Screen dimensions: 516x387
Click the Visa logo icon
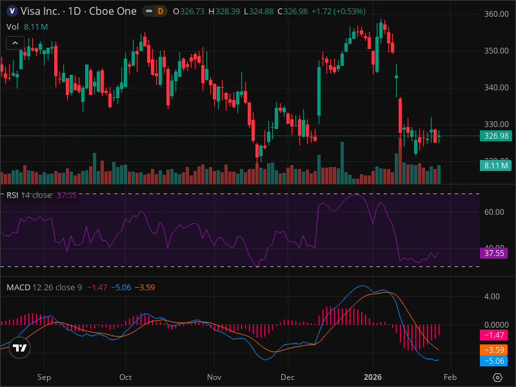[12, 11]
